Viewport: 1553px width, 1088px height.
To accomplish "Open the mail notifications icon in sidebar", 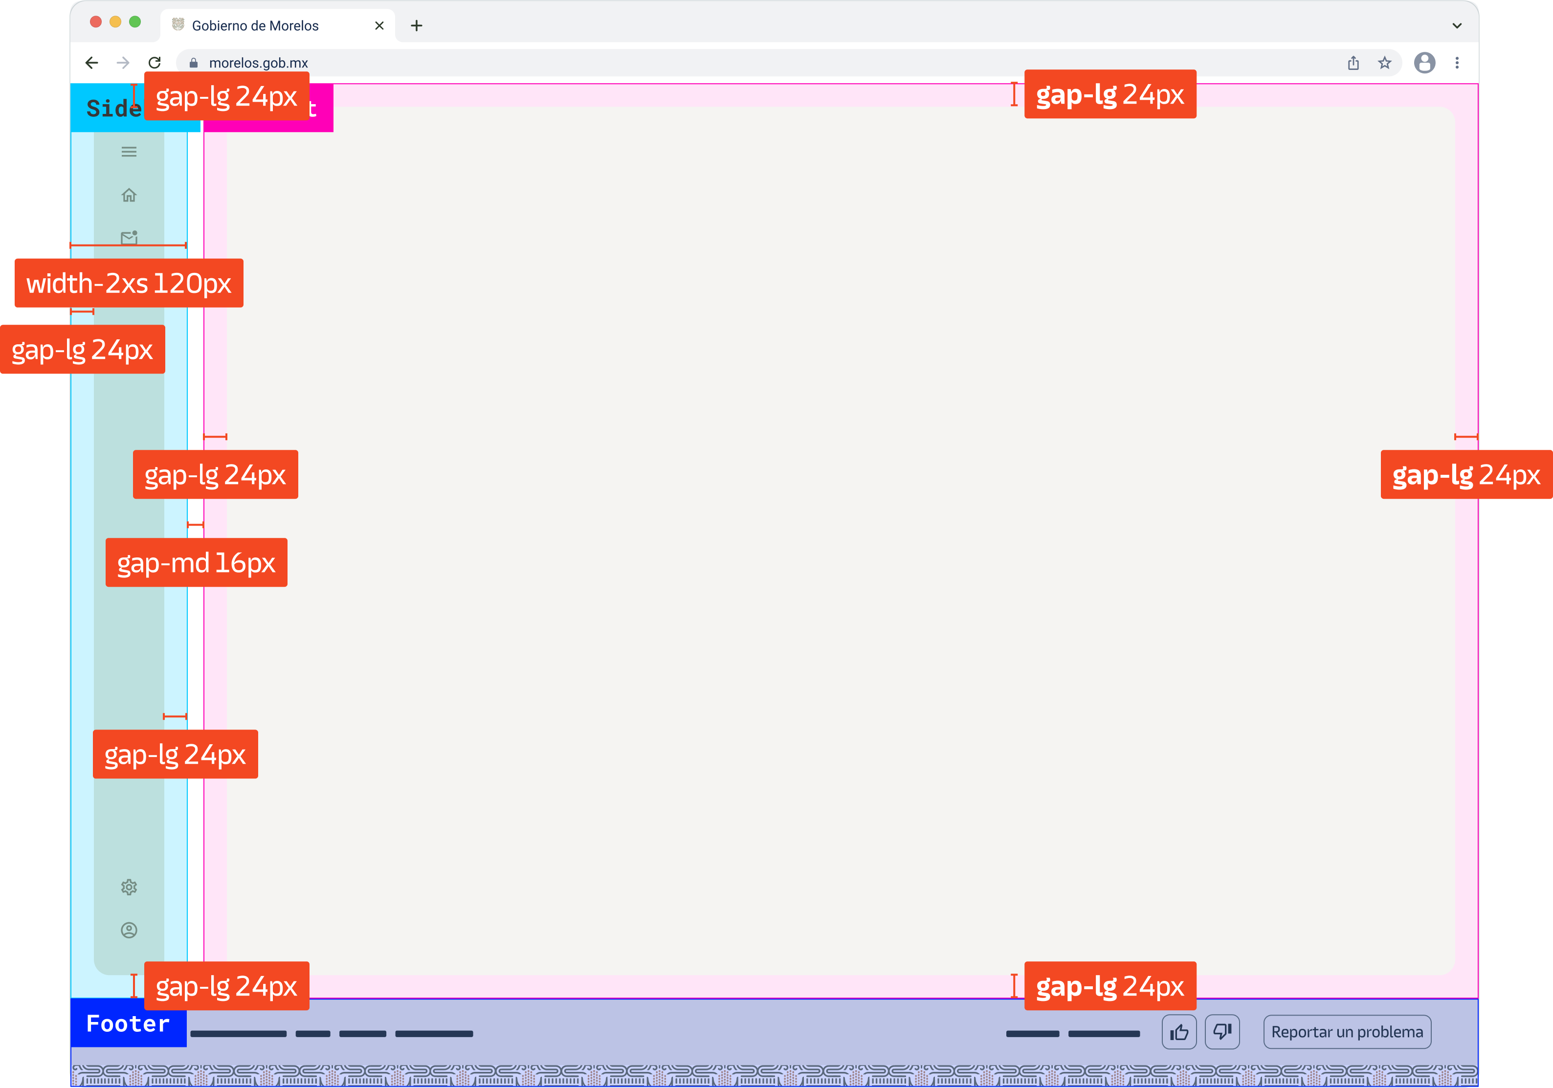I will pyautogui.click(x=129, y=237).
